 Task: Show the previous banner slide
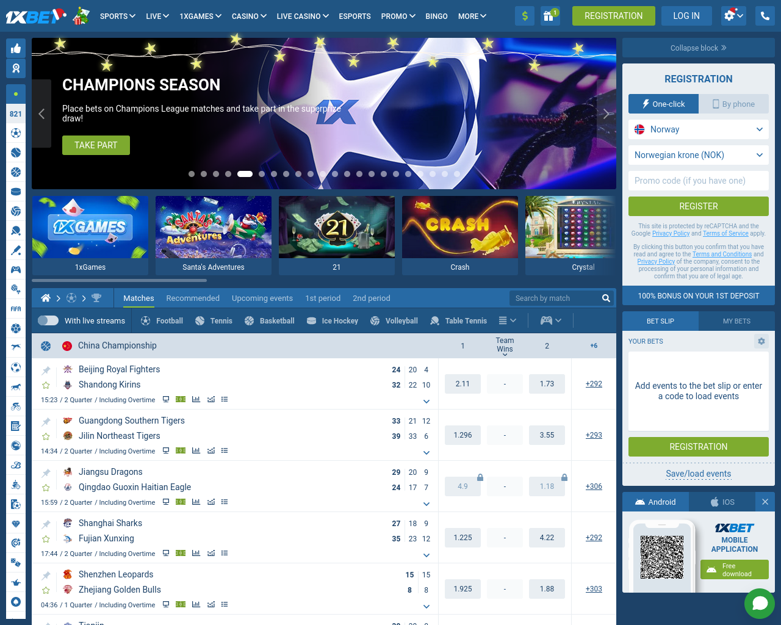(41, 114)
